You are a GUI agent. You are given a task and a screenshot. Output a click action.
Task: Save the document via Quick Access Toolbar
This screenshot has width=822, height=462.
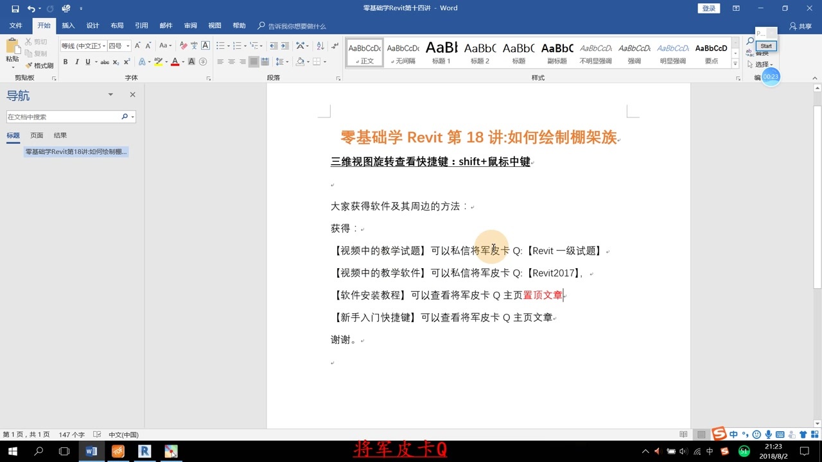15,8
